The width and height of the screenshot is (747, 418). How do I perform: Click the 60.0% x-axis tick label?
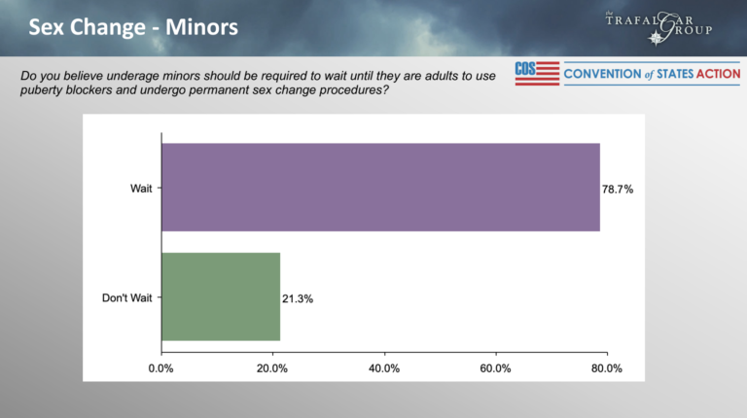(x=496, y=367)
